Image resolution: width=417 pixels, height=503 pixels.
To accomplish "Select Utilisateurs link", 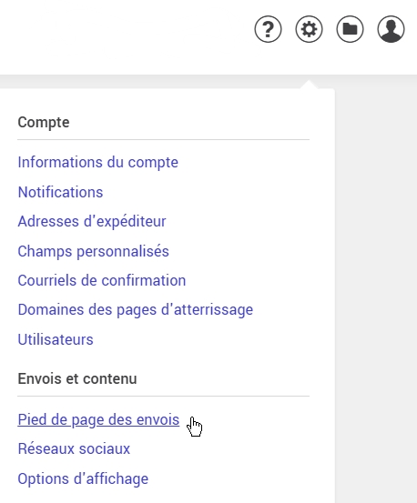I will tap(56, 339).
